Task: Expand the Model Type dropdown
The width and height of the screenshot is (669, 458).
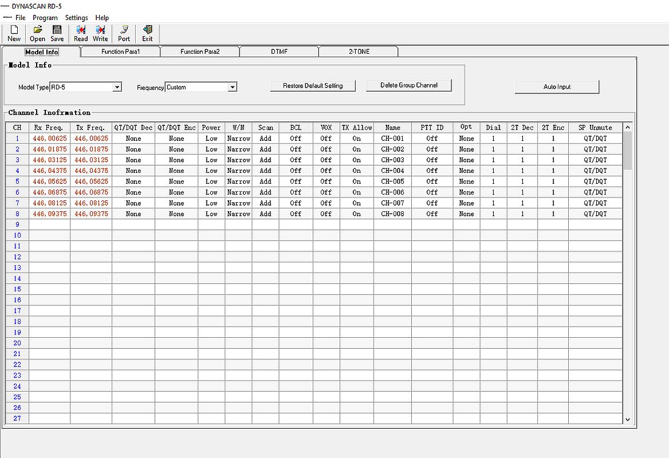Action: point(117,87)
